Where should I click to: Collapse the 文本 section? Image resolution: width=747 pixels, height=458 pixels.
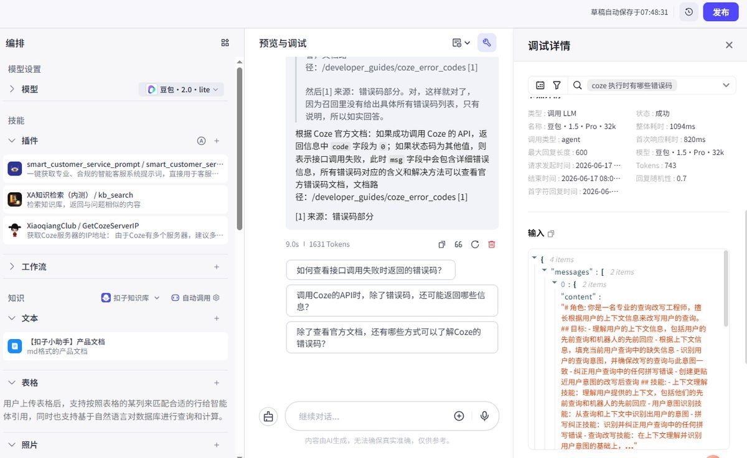coord(12,318)
